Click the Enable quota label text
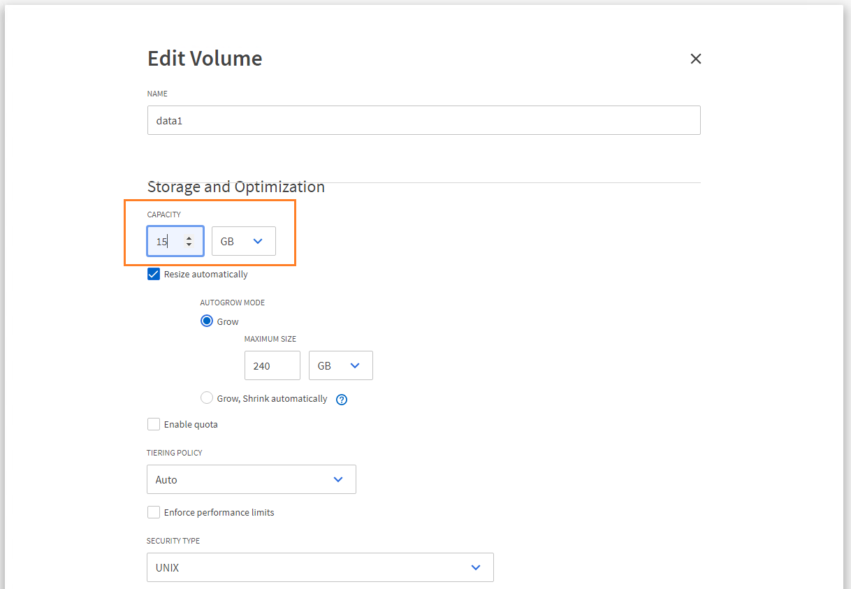This screenshot has height=589, width=851. (191, 424)
